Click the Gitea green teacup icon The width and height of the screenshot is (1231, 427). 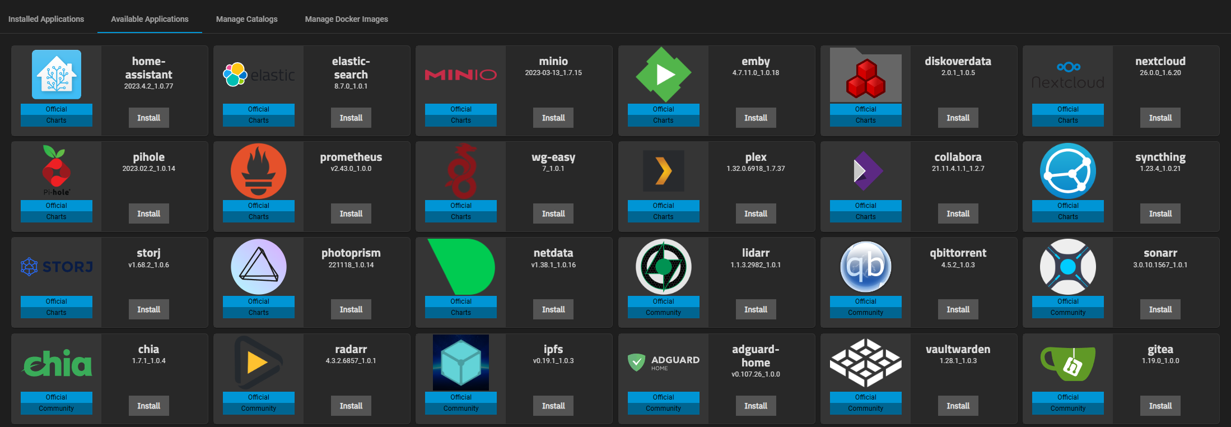[x=1067, y=364]
